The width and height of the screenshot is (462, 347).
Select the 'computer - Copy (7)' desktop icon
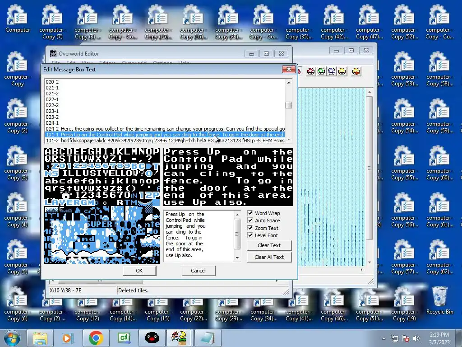[x=53, y=22]
